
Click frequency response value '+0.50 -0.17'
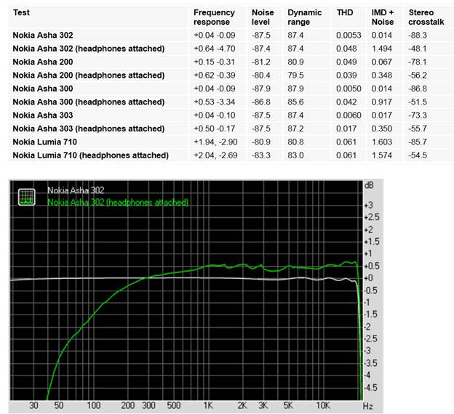click(x=214, y=129)
